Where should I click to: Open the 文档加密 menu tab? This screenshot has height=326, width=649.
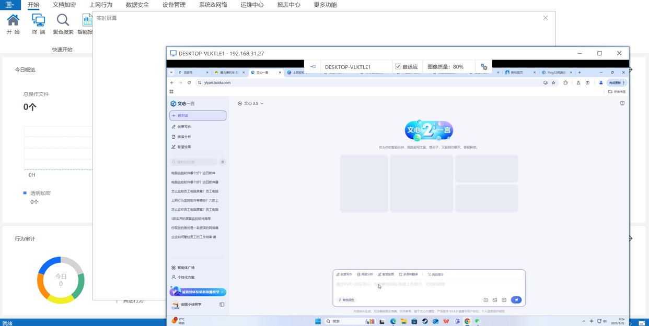pyautogui.click(x=64, y=5)
